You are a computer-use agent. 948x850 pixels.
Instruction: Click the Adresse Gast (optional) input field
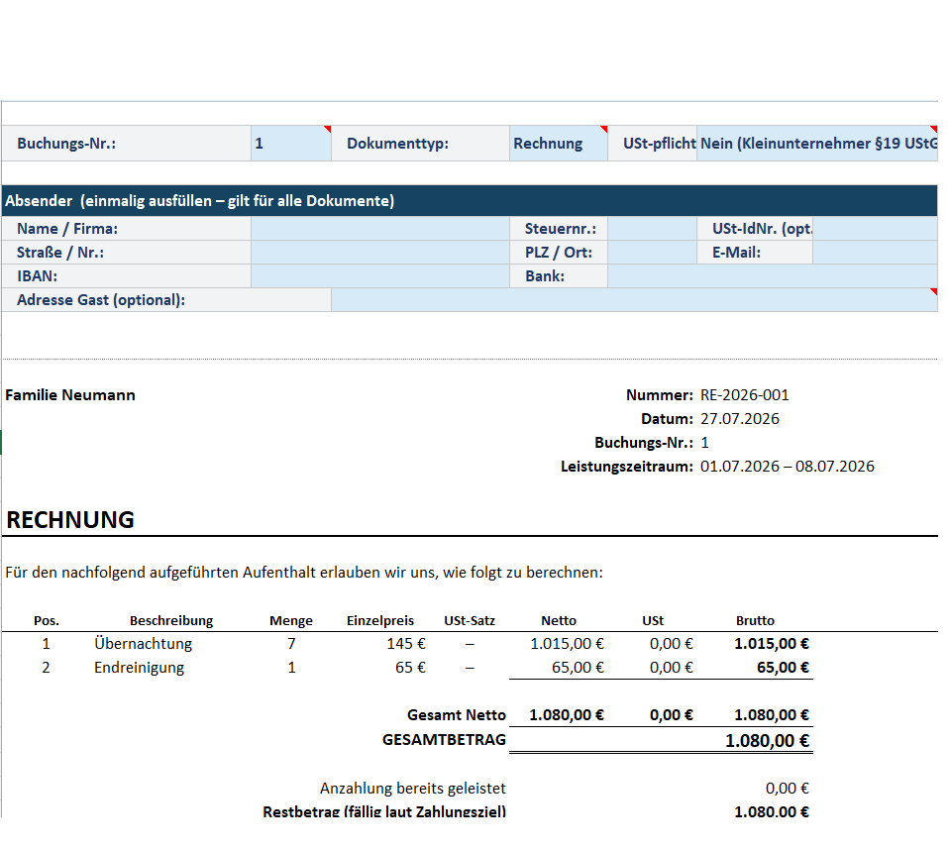coord(635,300)
